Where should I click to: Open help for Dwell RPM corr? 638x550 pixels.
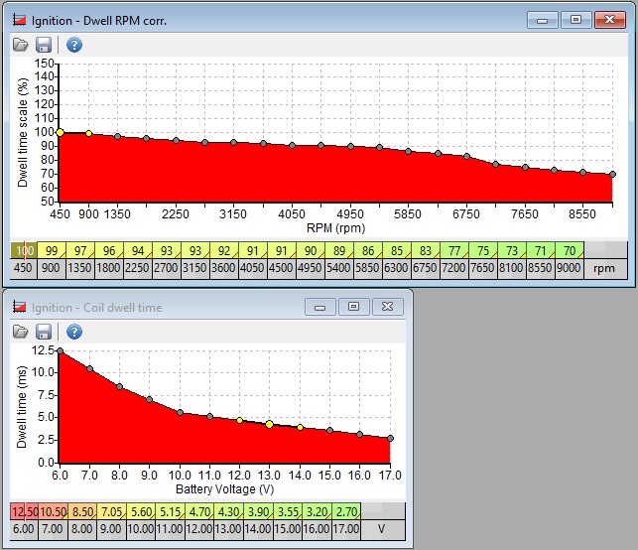pos(73,45)
